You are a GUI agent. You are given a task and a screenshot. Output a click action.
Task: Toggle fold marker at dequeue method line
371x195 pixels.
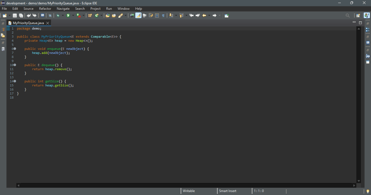pyautogui.click(x=15, y=65)
